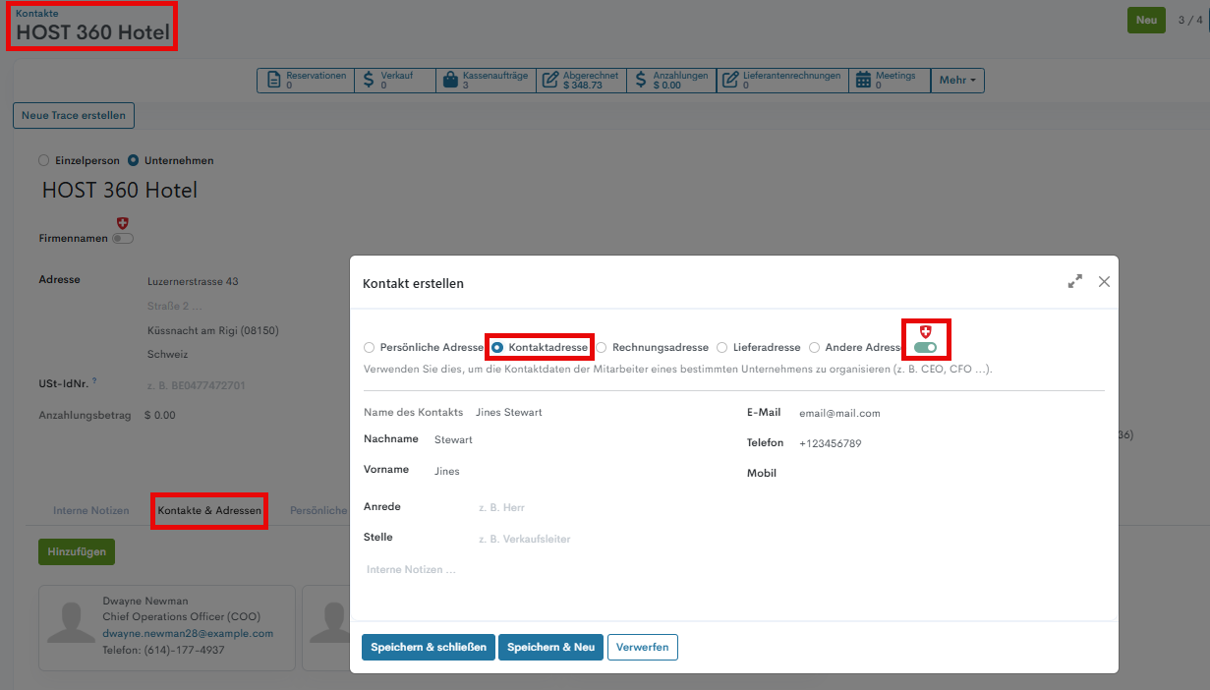Viewport: 1210px width, 690px height.
Task: Open Meetings calendar stat button
Action: tap(886, 81)
